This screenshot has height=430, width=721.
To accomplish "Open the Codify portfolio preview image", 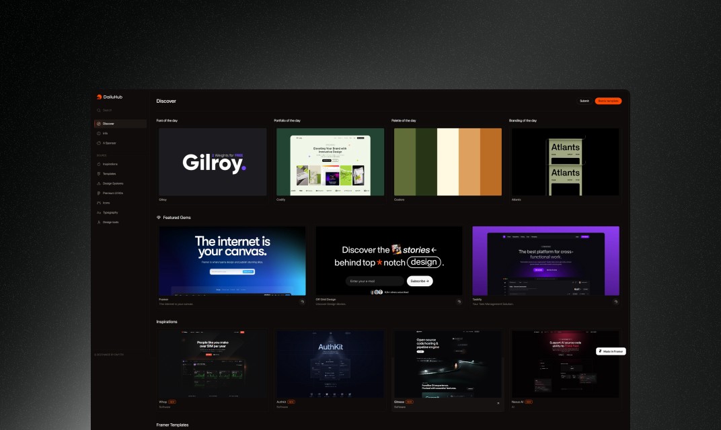I will click(x=330, y=162).
